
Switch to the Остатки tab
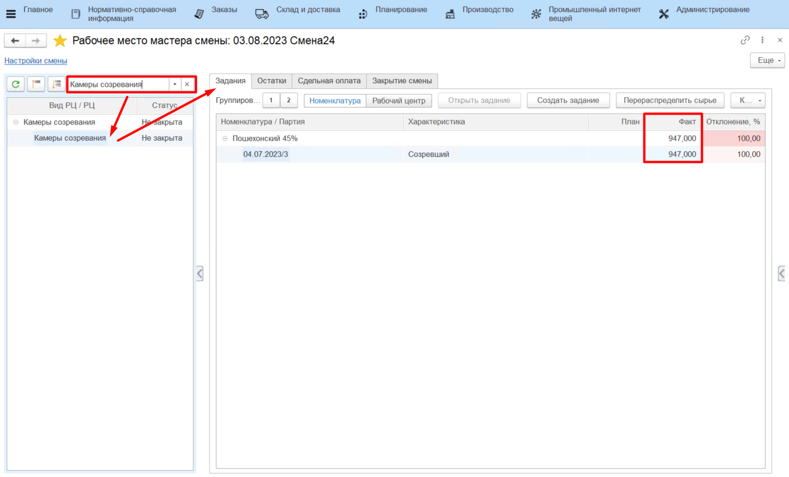[271, 81]
